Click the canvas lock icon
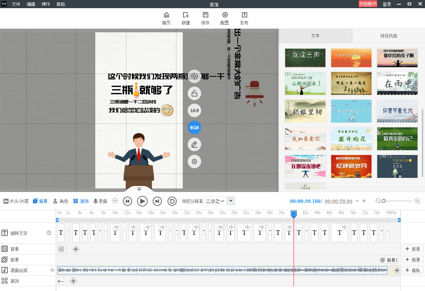This screenshot has height=291, width=425. (x=194, y=94)
